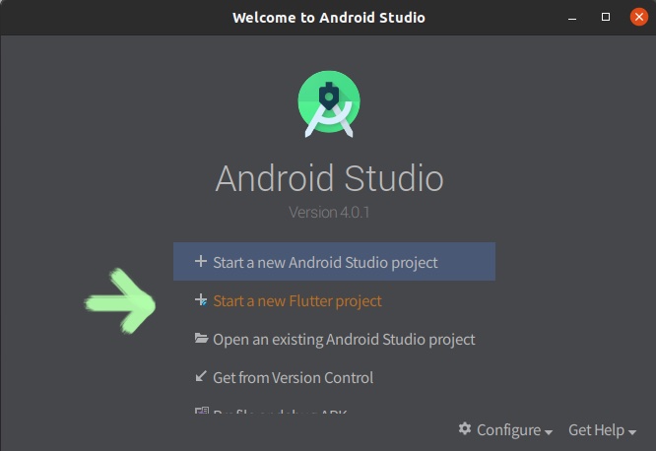656x451 pixels.
Task: Minimize the Welcome to Android Studio window
Action: click(x=572, y=18)
